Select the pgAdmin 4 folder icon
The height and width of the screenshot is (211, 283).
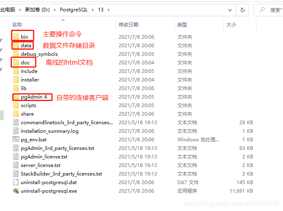(x=16, y=97)
